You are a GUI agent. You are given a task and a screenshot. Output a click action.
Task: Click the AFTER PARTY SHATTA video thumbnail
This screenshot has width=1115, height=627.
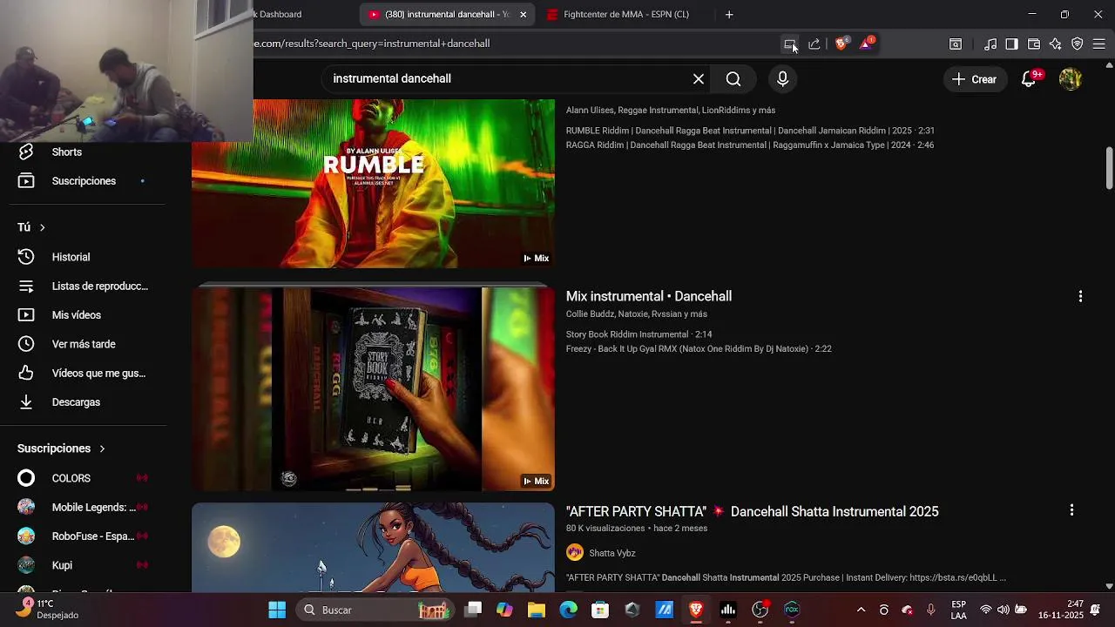click(x=373, y=547)
